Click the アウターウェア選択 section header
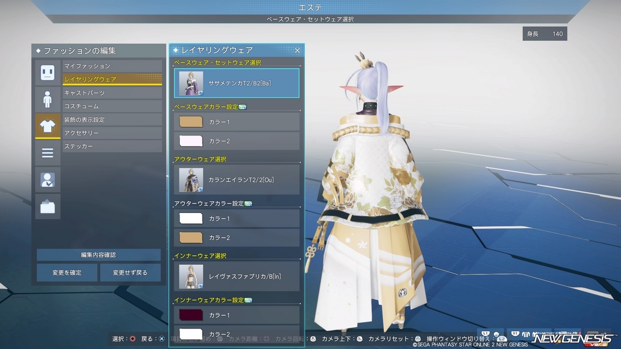 coord(200,159)
